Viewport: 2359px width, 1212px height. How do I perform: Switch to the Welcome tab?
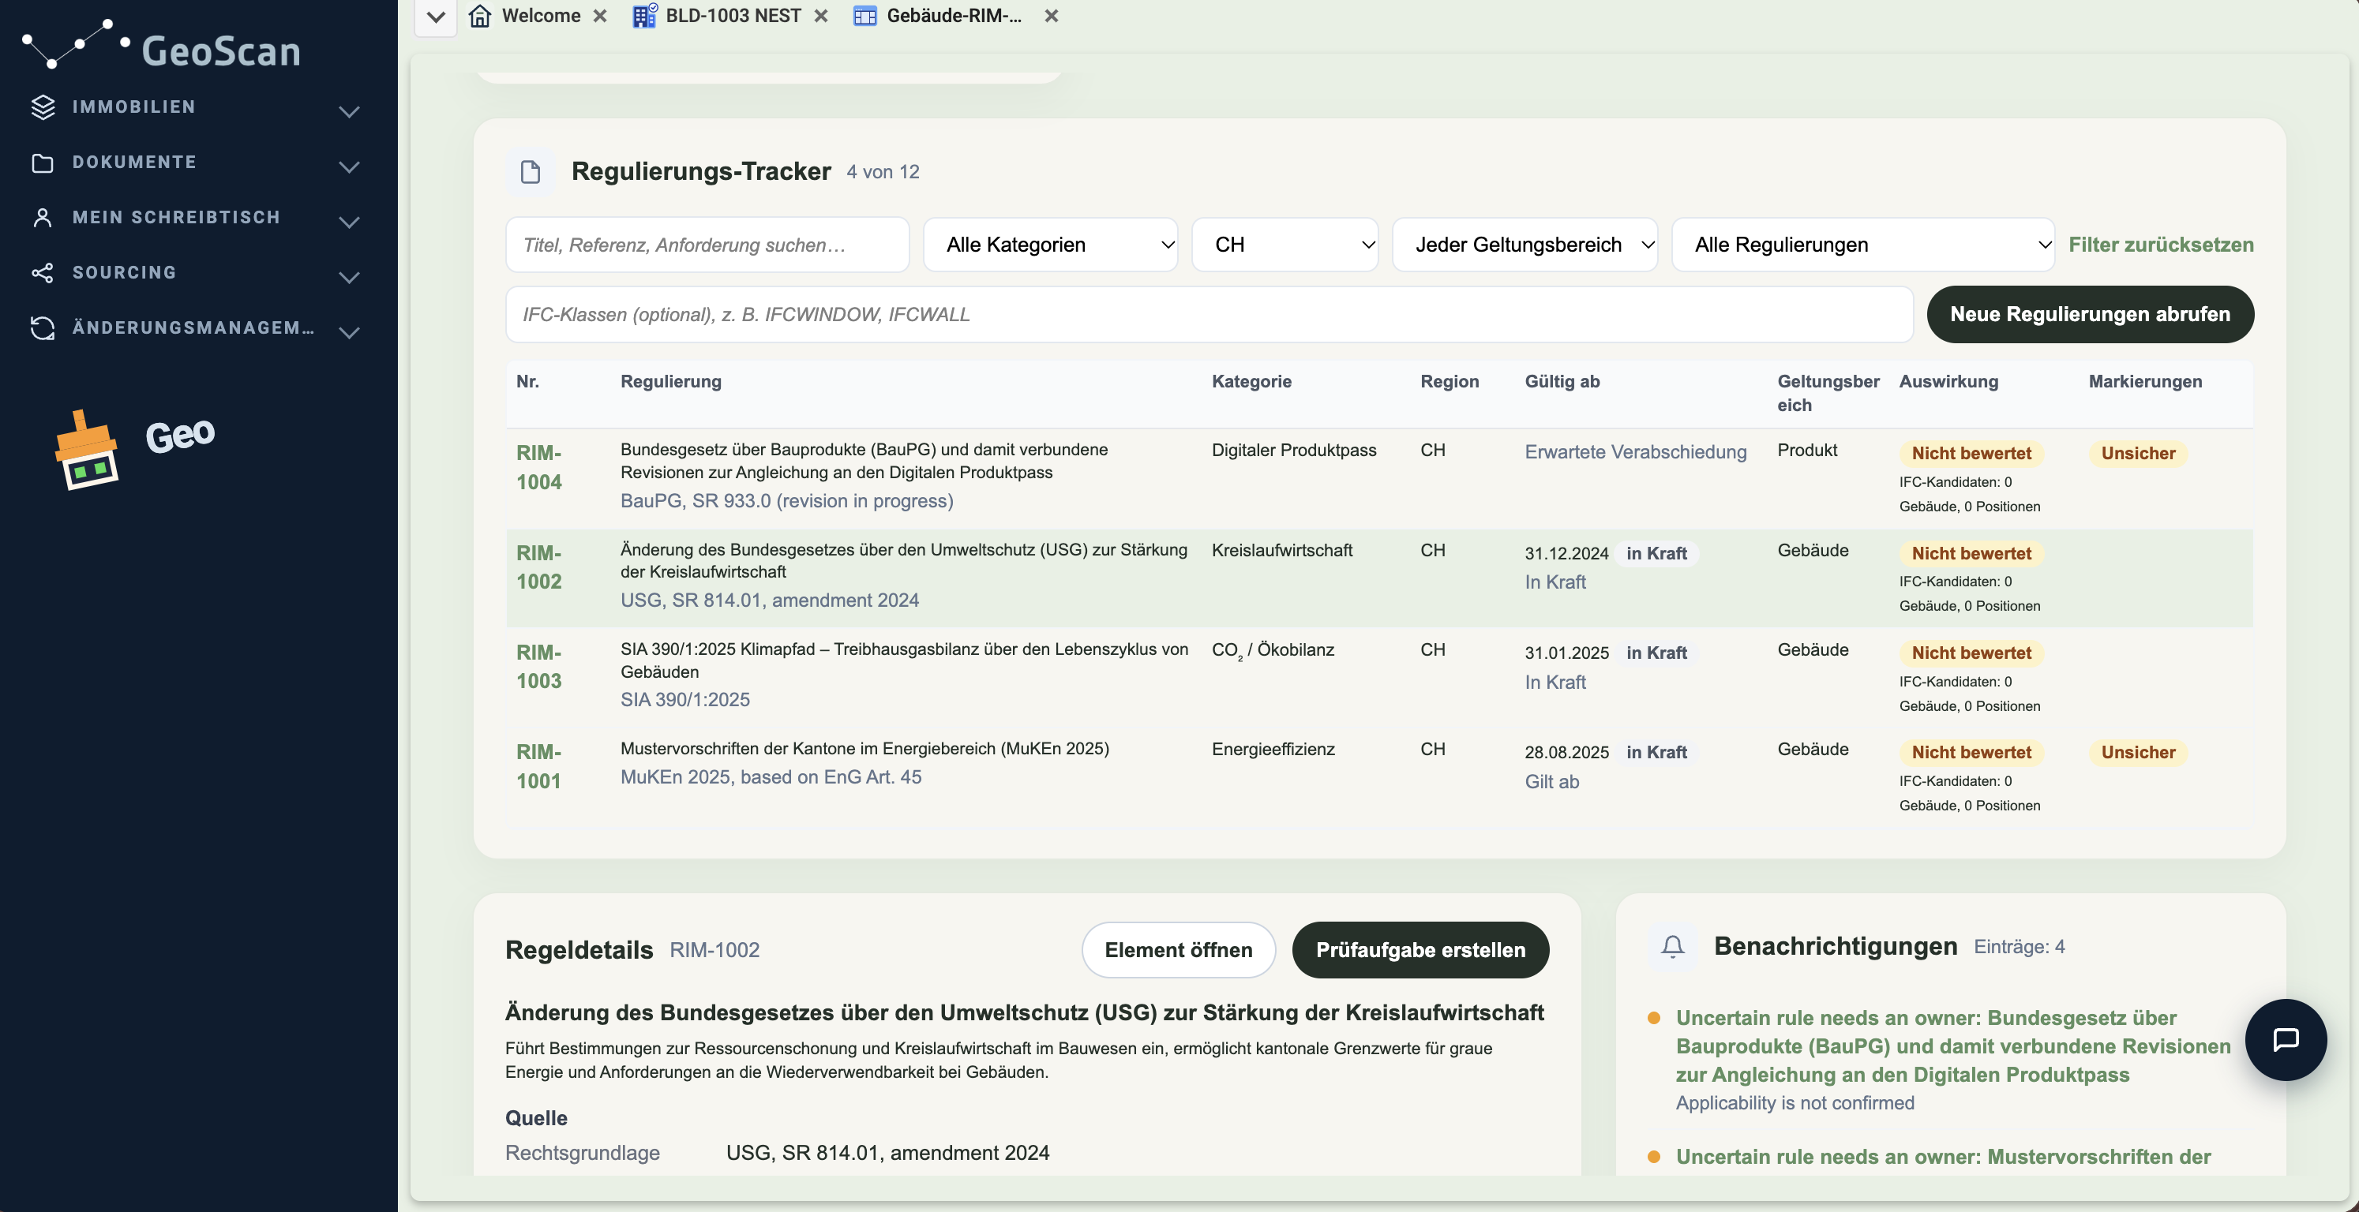point(540,16)
